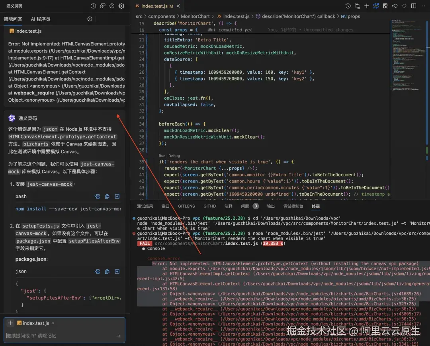Open the 调试控制台 panel tab
The height and width of the screenshot is (346, 430).
coord(293,206)
